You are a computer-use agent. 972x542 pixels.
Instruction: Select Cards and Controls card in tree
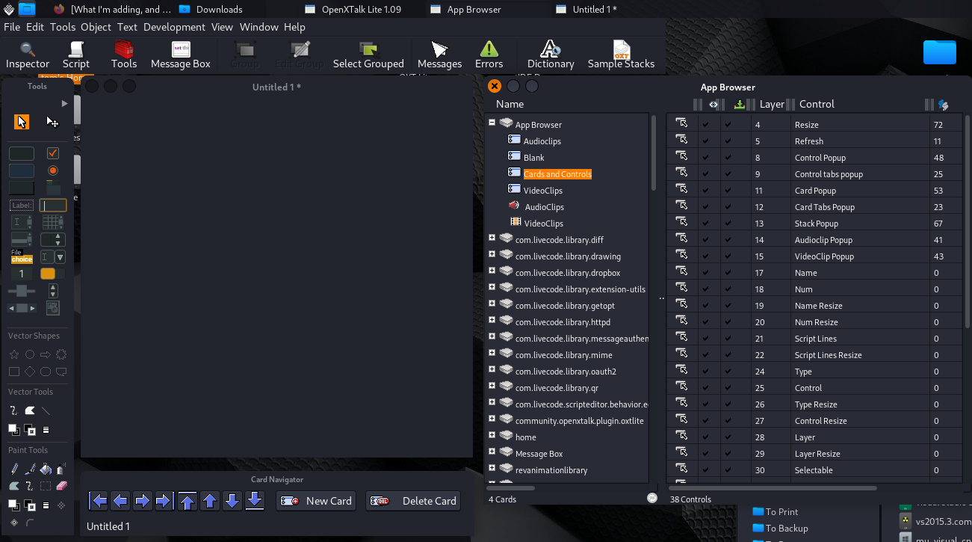coord(557,174)
